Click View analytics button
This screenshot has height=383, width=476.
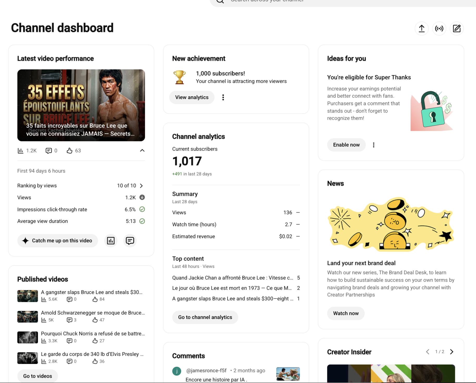pos(192,97)
